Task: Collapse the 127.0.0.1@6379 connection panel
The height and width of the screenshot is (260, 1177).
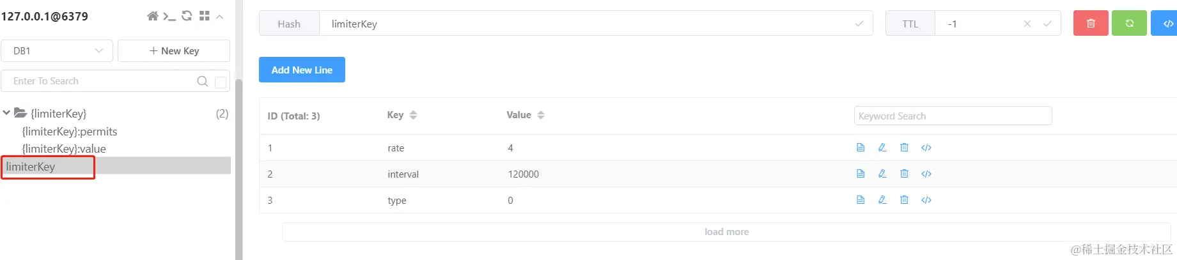Action: pyautogui.click(x=220, y=17)
